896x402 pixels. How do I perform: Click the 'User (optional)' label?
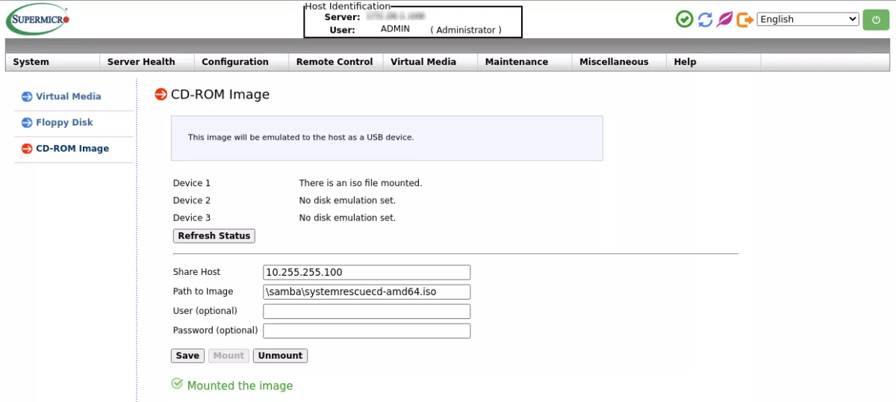[205, 311]
